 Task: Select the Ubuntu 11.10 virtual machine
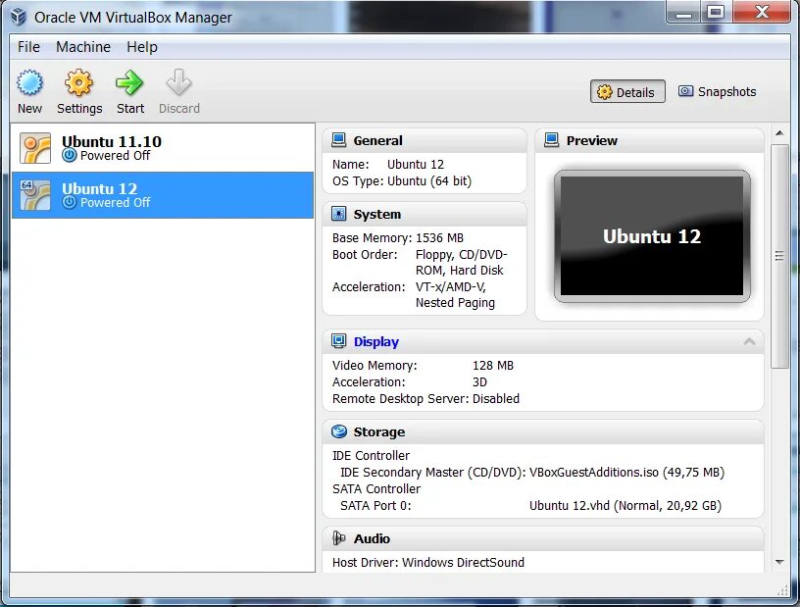[x=163, y=148]
